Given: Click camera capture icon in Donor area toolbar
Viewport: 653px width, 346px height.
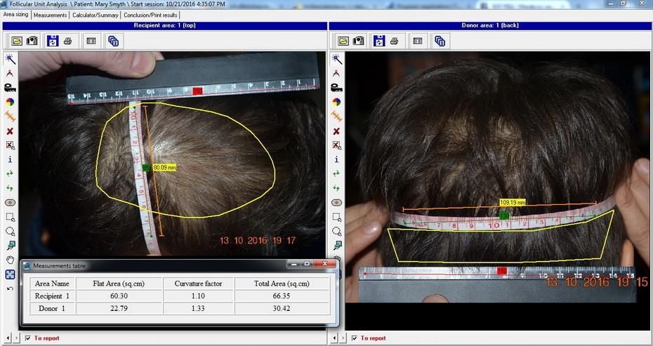Looking at the screenshot, I should click(x=359, y=41).
